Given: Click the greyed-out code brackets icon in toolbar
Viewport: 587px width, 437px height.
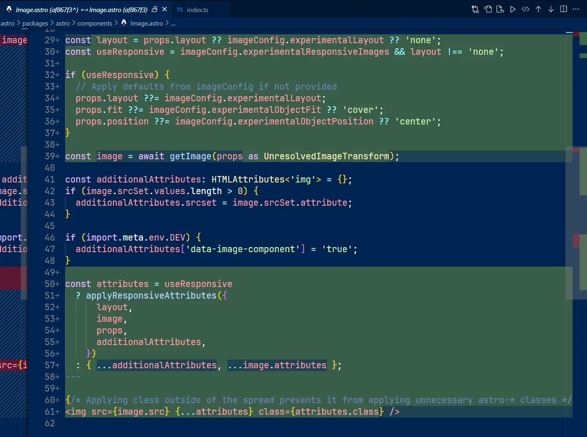Looking at the screenshot, I should 525,9.
